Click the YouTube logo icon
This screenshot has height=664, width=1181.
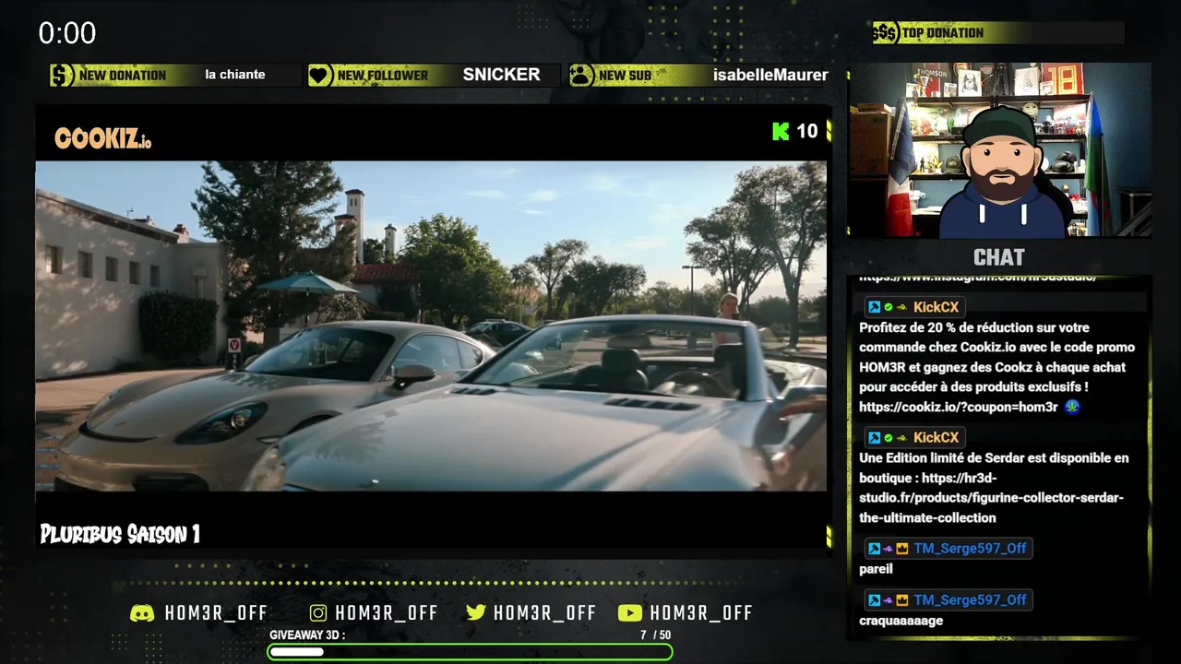(629, 613)
